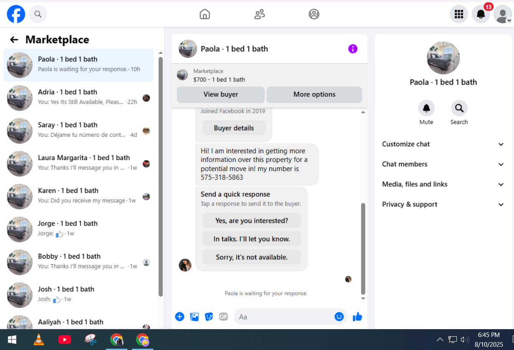Click Paola's large profile picture in right panel
Screen dimensions: 514x350
[x=443, y=58]
